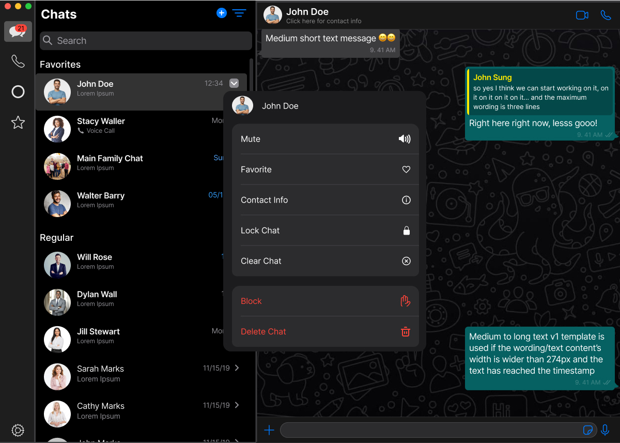
Task: Click into the Search field
Action: coord(146,41)
